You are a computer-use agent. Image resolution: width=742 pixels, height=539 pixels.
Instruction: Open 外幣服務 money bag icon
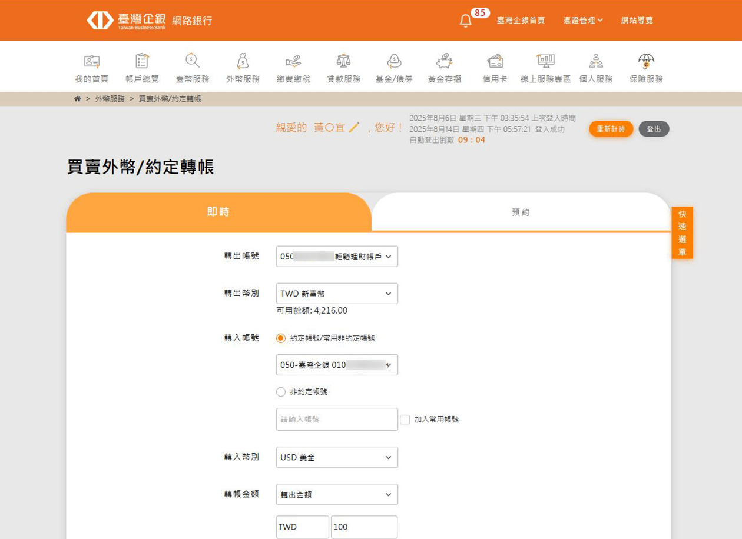(243, 61)
